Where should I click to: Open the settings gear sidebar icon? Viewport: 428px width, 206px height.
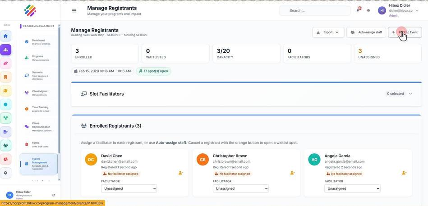[5, 173]
